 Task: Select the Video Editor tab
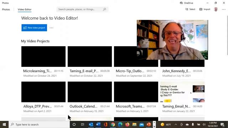pyautogui.click(x=25, y=10)
